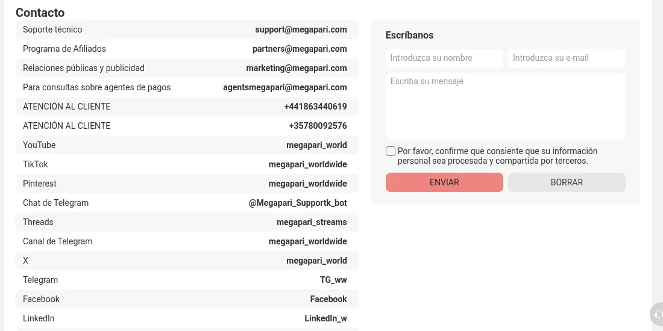The width and height of the screenshot is (663, 331).
Task: Open the TikTok megapari_worldwide link
Action: 308,165
